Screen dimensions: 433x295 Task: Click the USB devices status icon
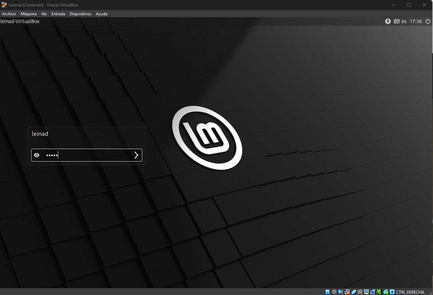point(353,292)
